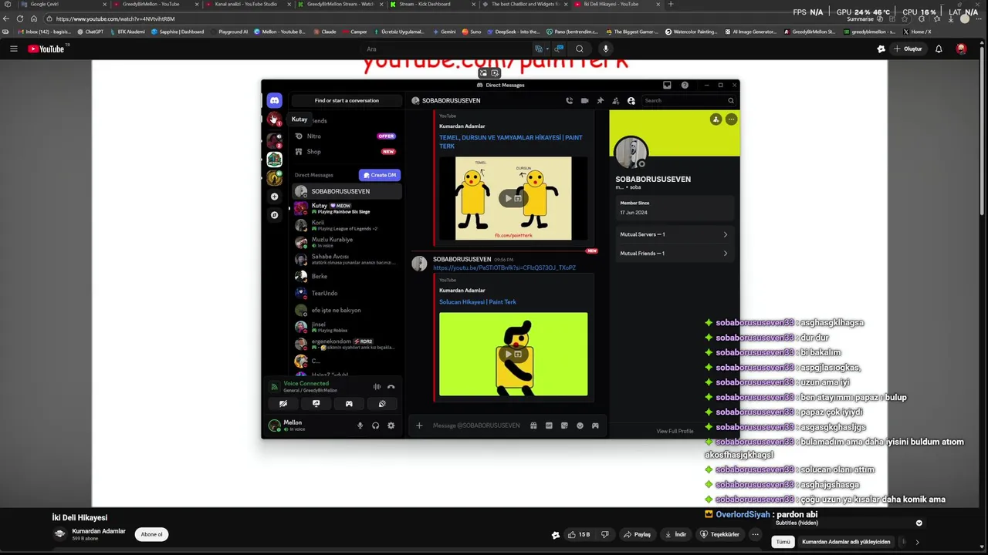
Task: Open more options on profile banner
Action: coord(731,119)
